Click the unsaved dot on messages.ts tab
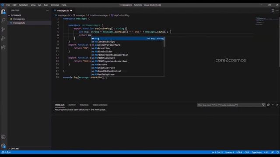280x157 pixels. click(x=71, y=10)
